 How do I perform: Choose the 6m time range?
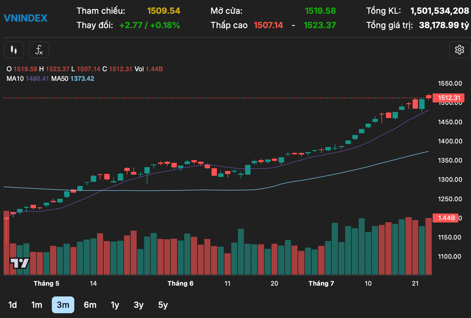90,305
